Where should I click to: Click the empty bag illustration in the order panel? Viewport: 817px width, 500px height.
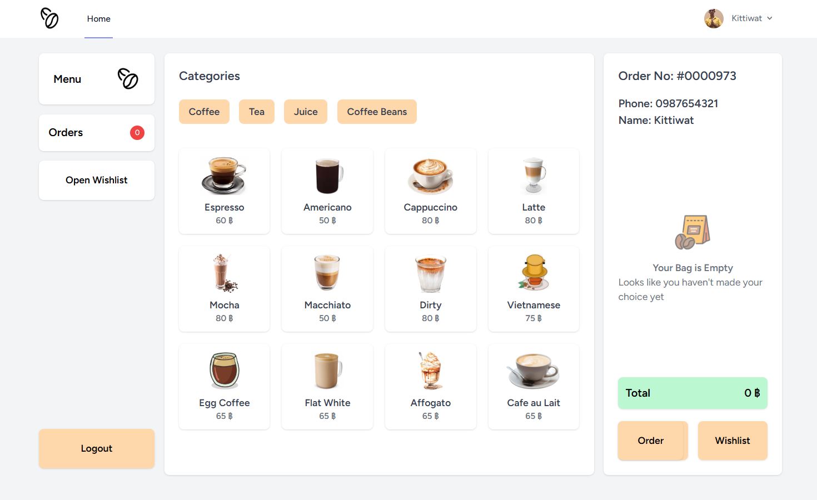693,232
